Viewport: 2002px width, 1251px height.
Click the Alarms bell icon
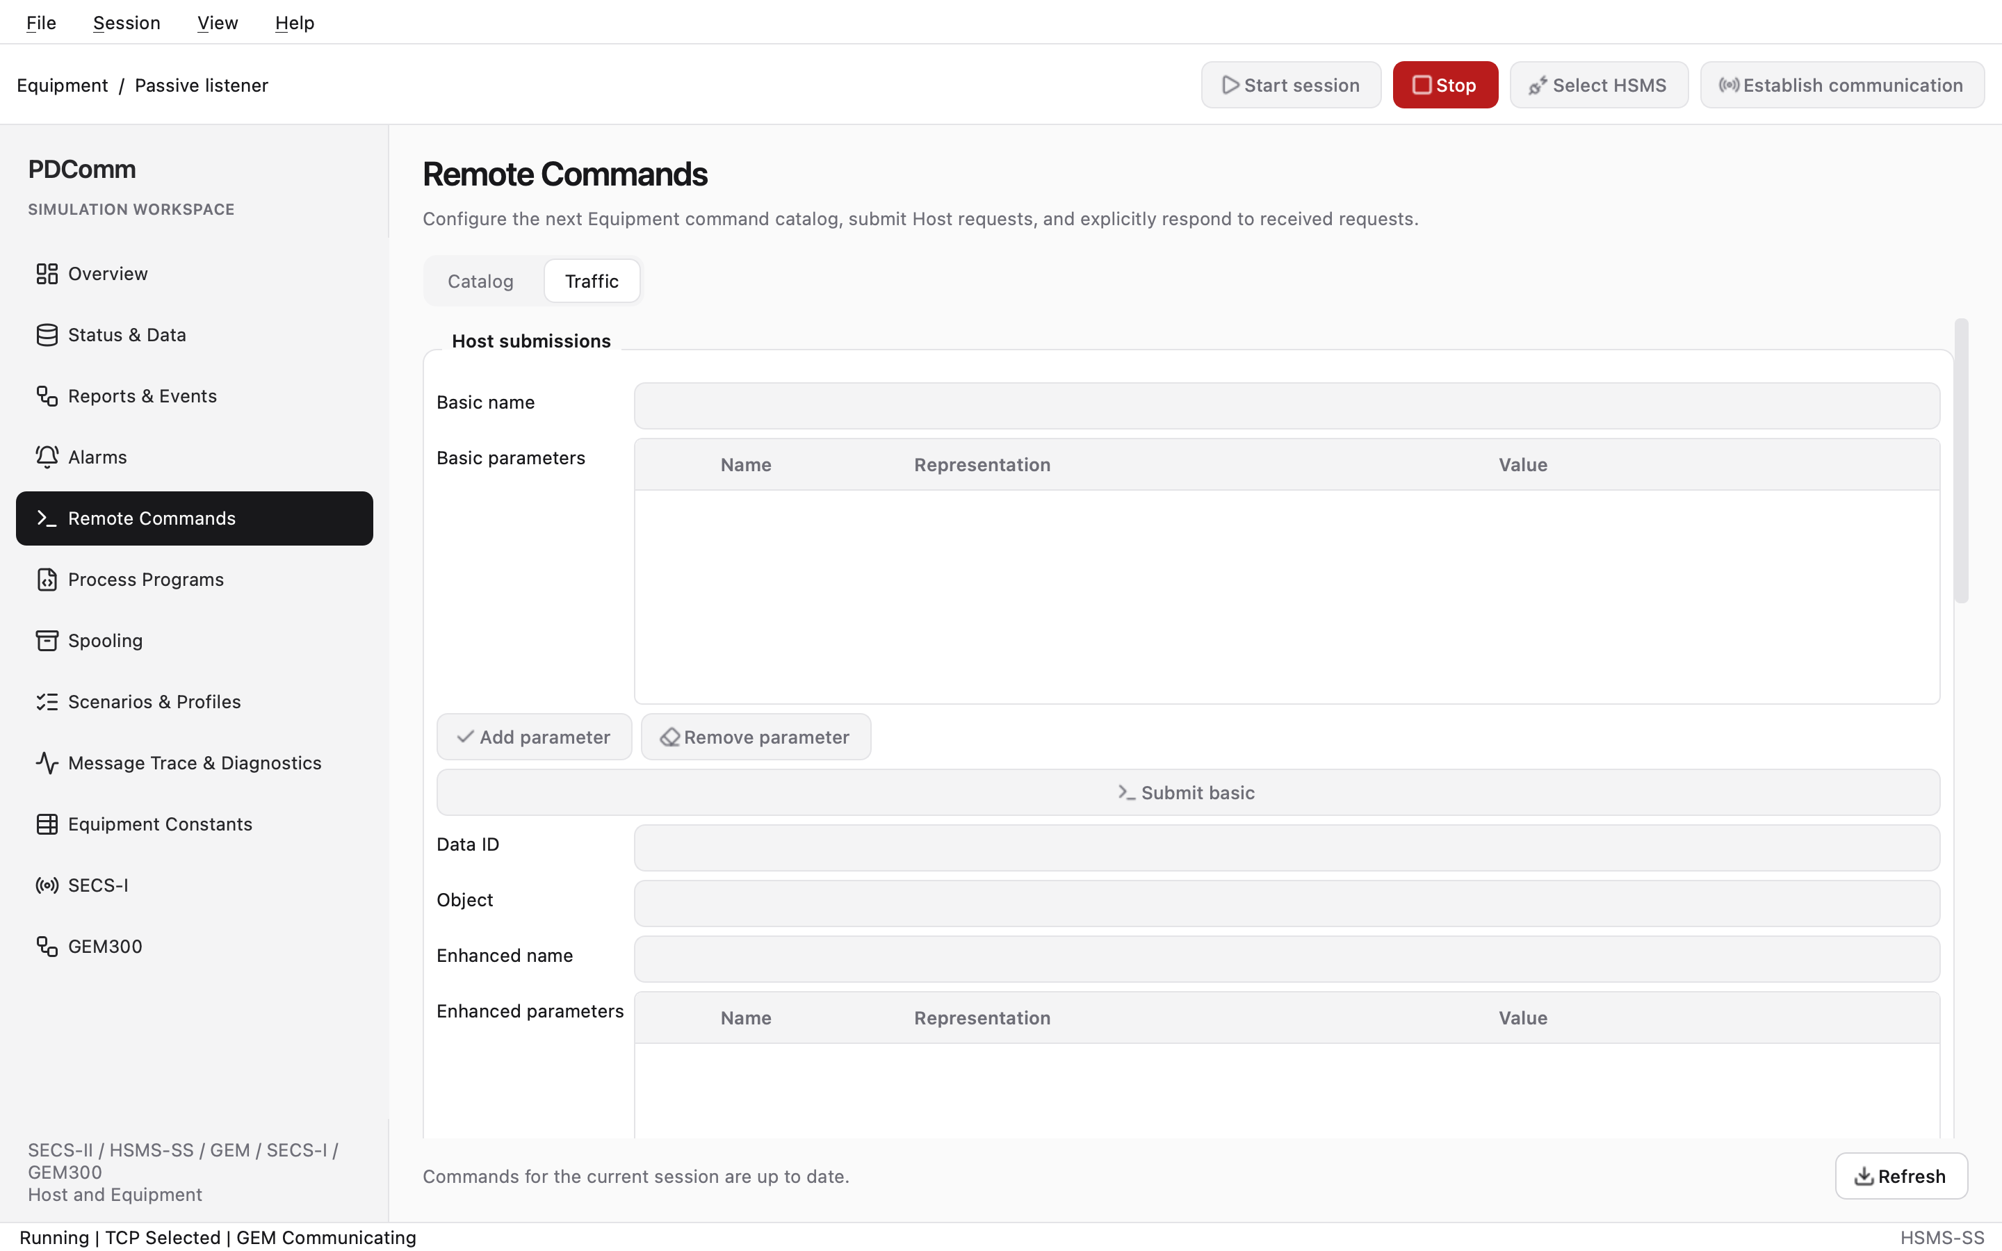point(47,457)
